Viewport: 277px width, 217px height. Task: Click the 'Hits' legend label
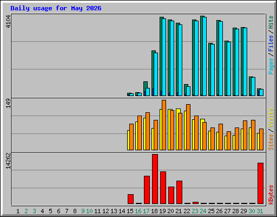coord(271,22)
